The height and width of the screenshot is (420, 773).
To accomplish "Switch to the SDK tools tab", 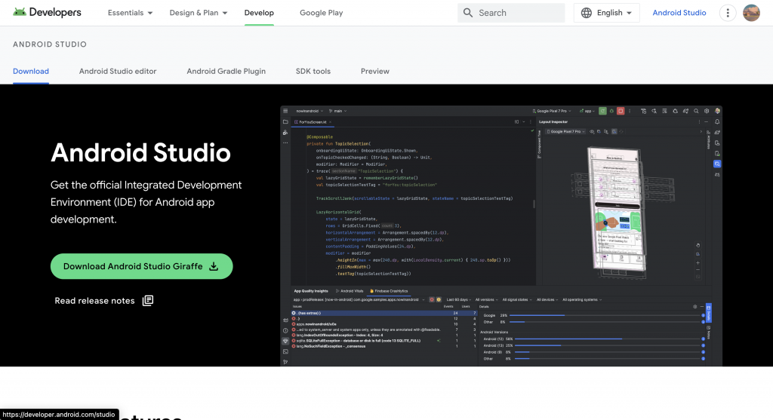I will click(x=313, y=72).
